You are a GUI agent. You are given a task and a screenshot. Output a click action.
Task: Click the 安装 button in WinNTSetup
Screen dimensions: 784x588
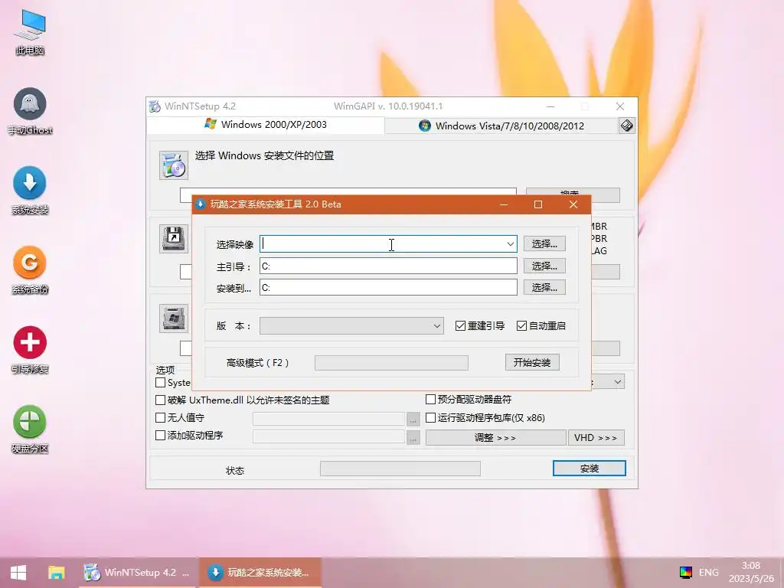589,469
